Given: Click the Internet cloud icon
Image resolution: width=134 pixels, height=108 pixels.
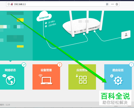Looking at the screenshot, I should 44,16.
